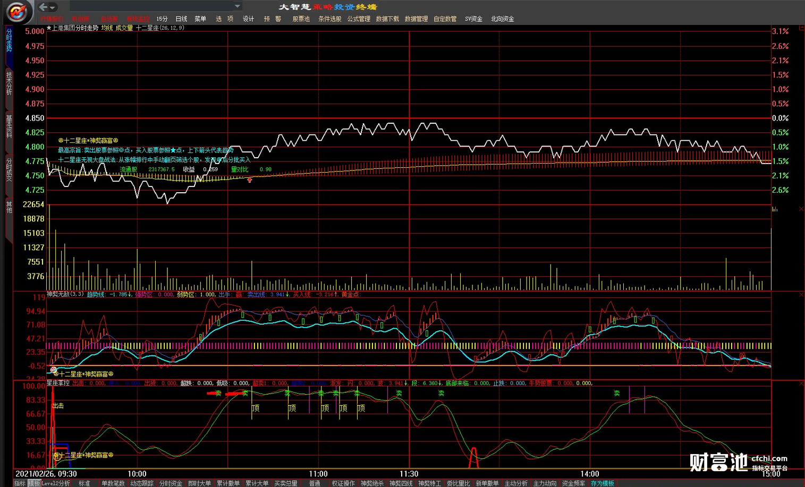Open 数据下载
The height and width of the screenshot is (487, 805).
(x=387, y=19)
